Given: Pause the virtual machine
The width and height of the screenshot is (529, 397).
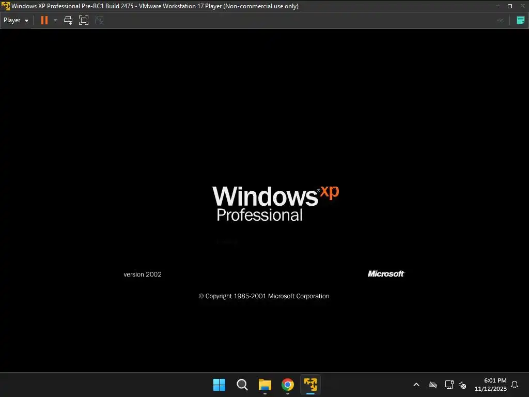Looking at the screenshot, I should 44,20.
